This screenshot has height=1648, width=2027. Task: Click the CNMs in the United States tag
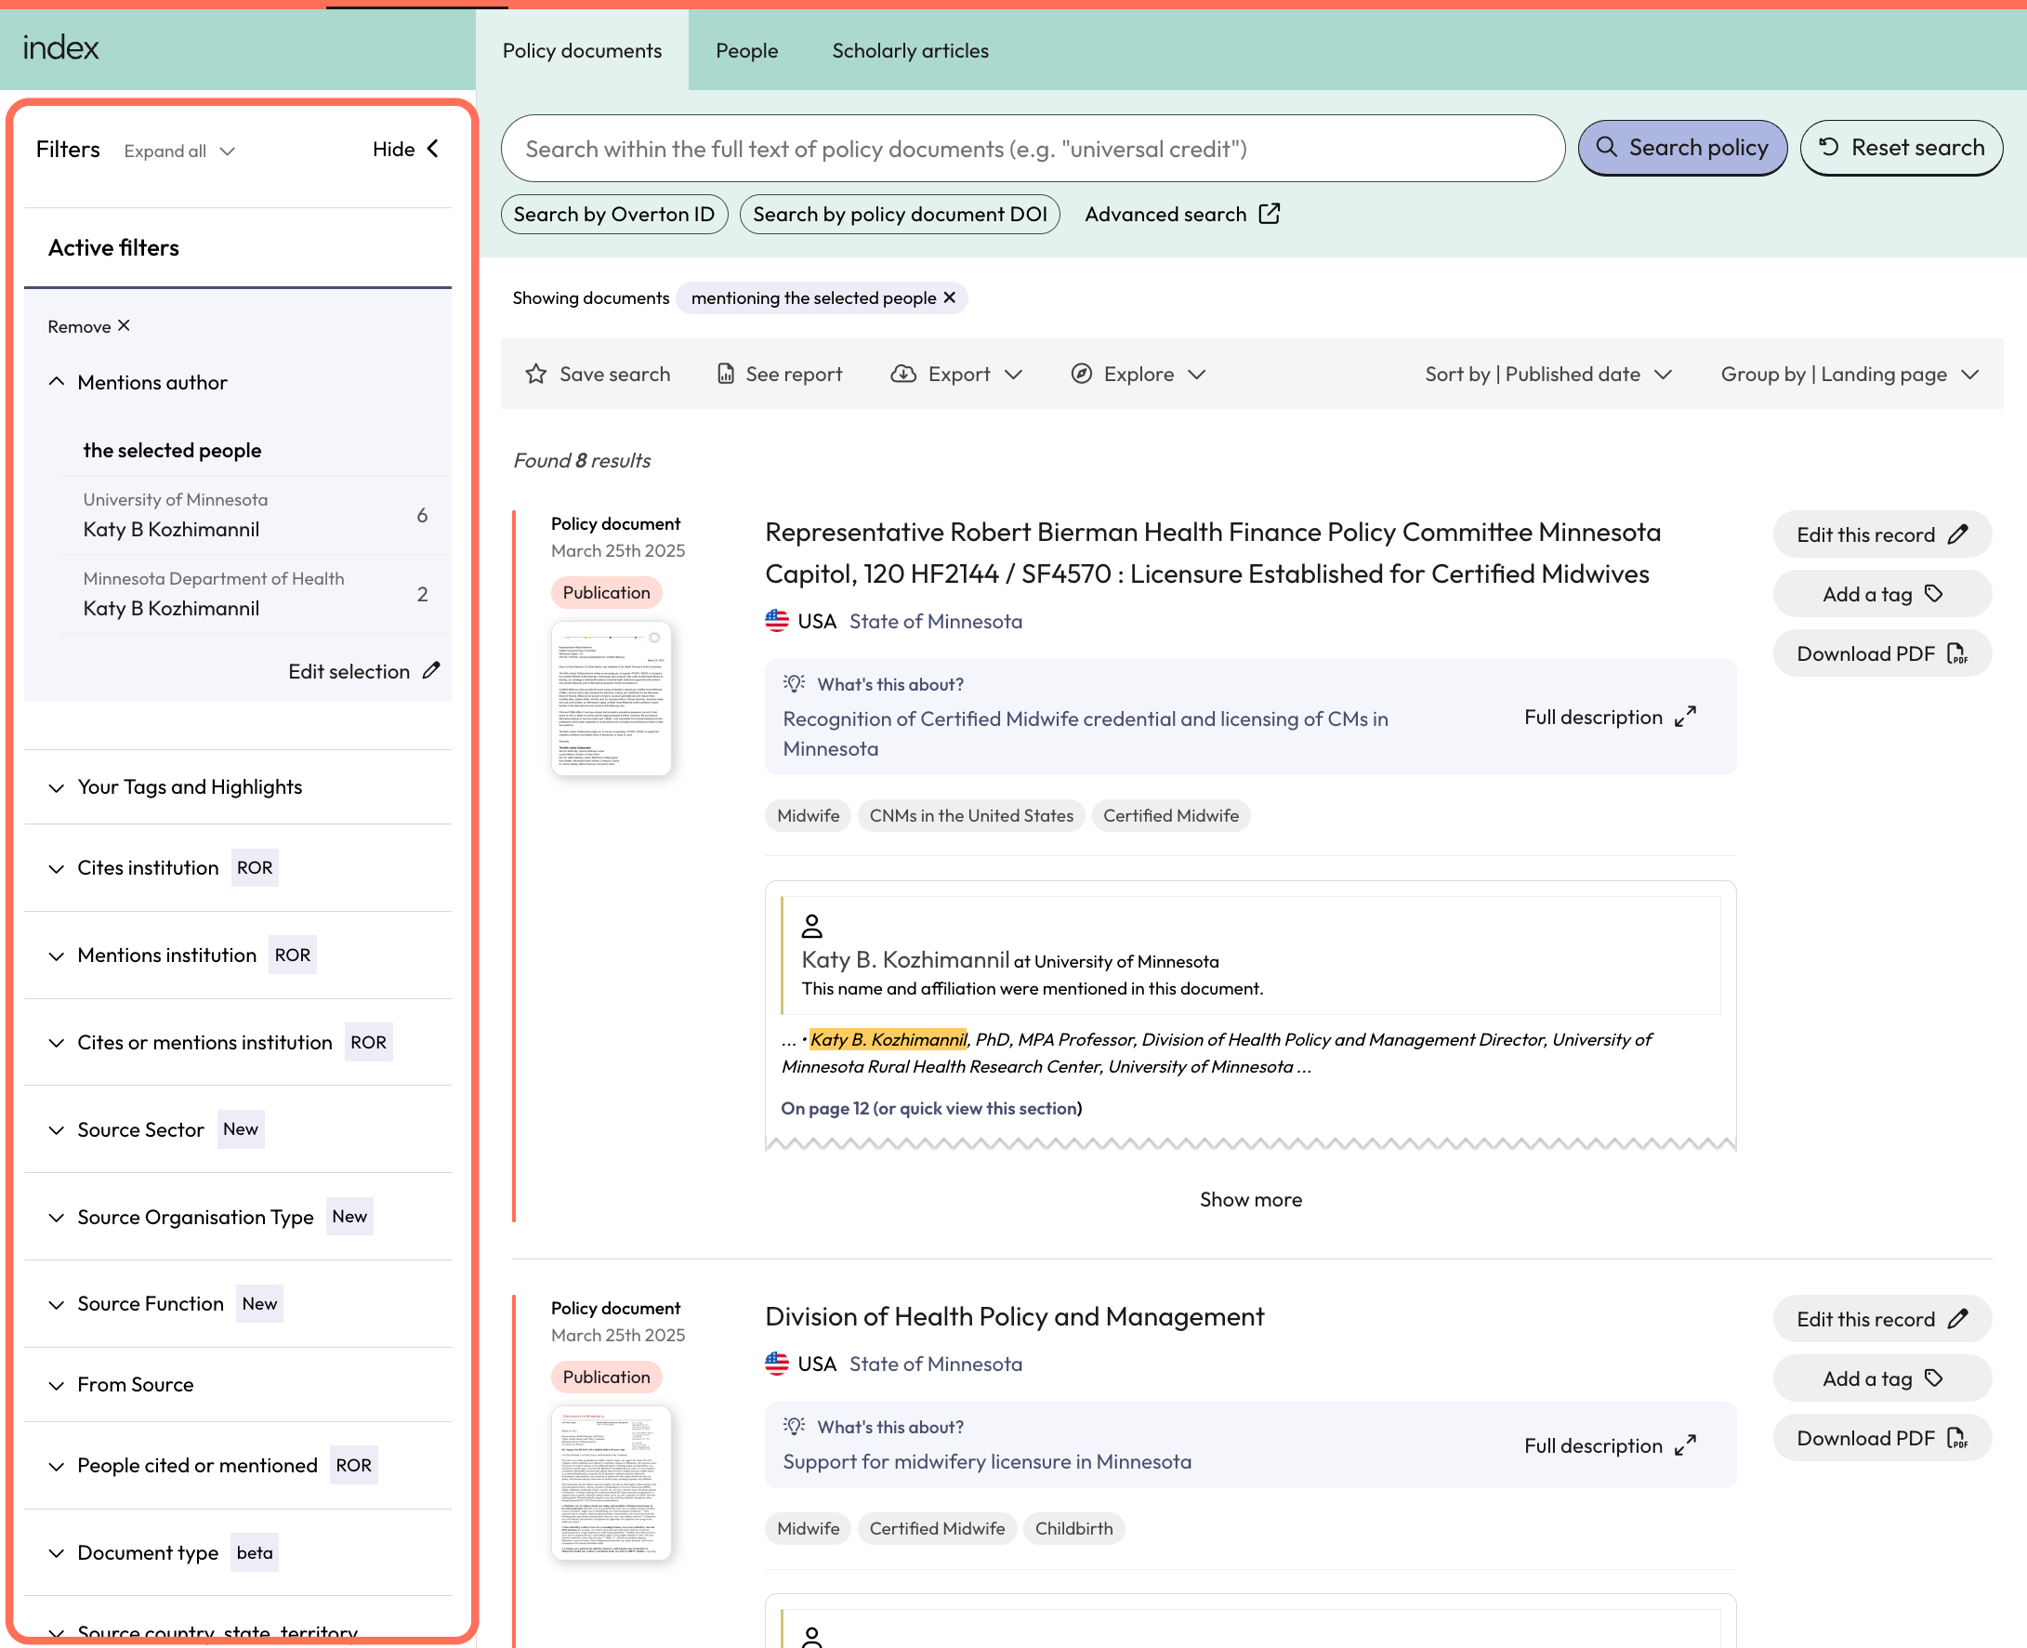[971, 815]
